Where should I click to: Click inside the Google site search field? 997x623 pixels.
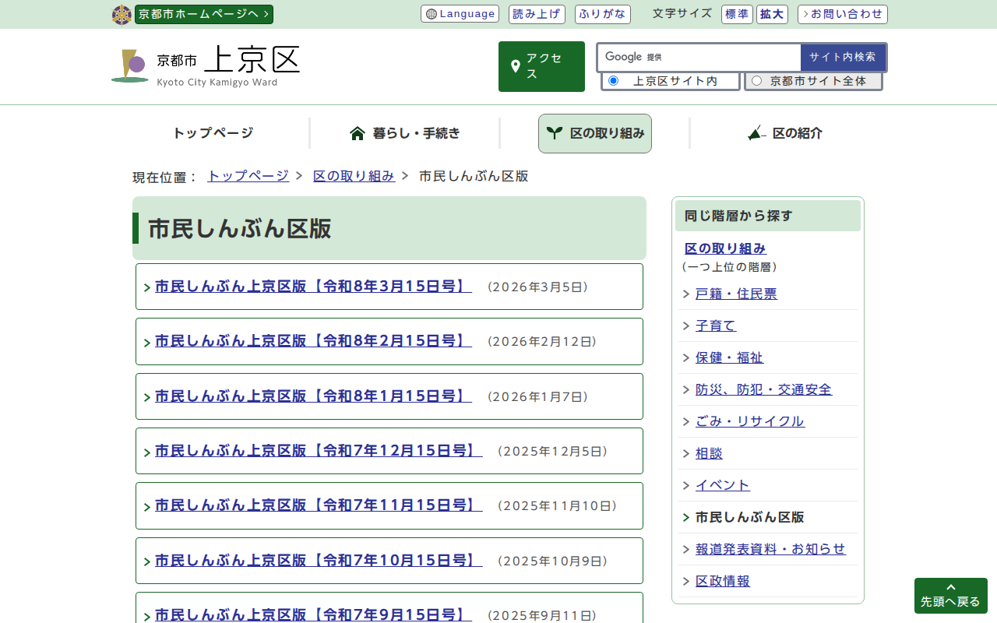click(x=701, y=57)
